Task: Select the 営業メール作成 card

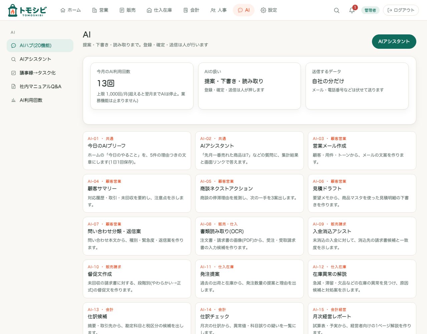Action: coord(362,151)
